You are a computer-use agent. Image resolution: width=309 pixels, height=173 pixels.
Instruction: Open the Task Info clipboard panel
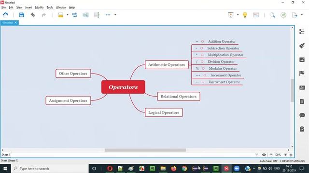click(x=302, y=129)
